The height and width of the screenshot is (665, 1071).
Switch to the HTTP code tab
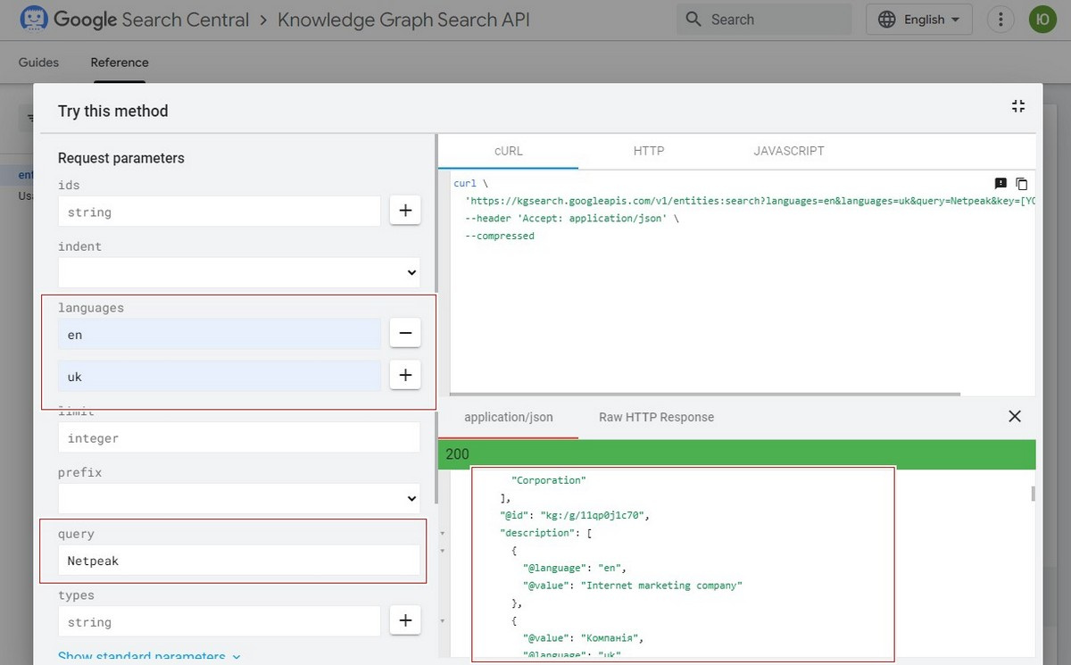tap(649, 151)
